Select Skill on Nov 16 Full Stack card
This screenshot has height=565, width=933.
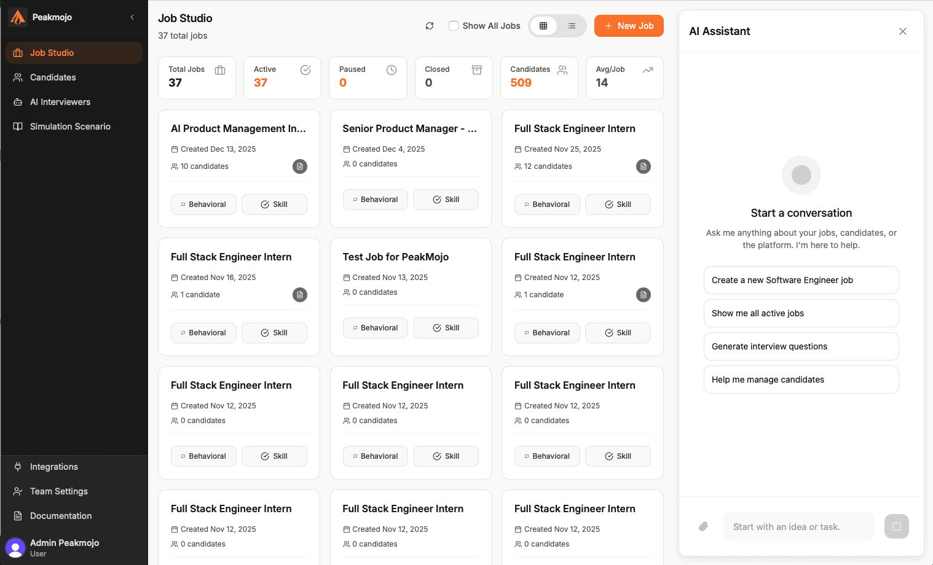274,333
